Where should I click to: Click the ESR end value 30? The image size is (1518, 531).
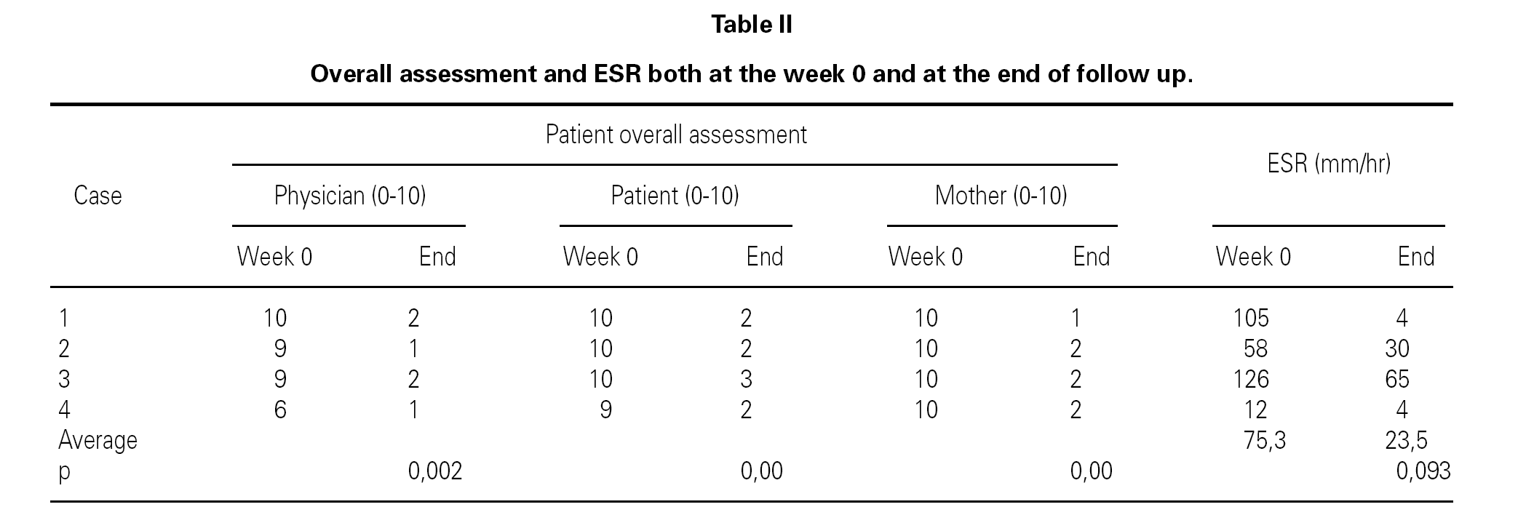coord(1396,349)
